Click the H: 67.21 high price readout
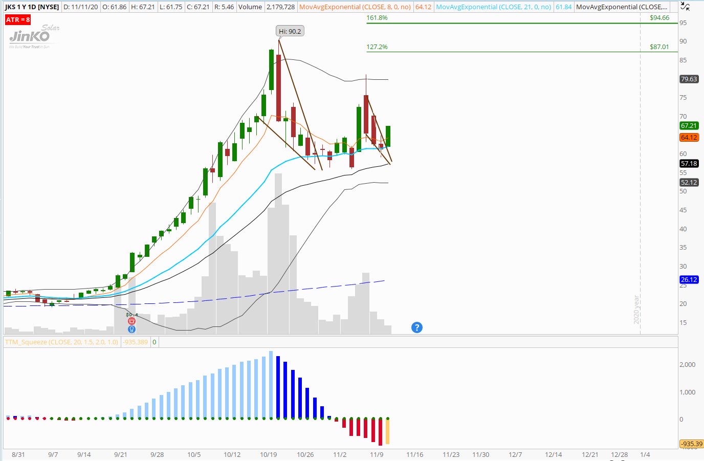Viewport: 704px width, 461px height. coord(143,7)
